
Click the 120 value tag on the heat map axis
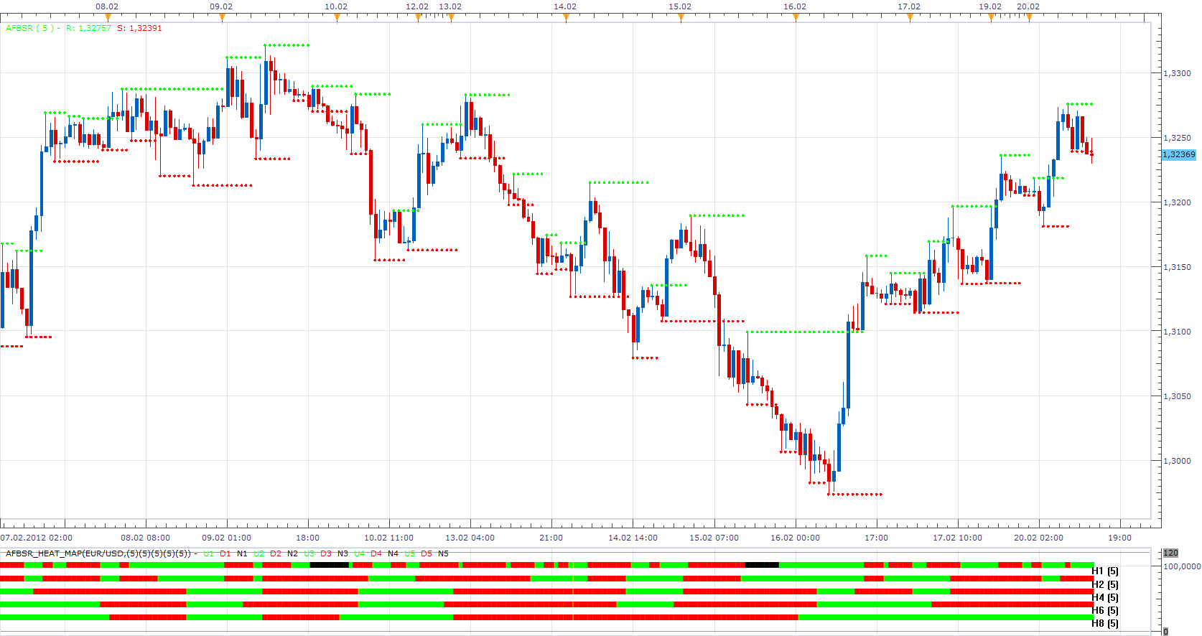coord(1170,553)
